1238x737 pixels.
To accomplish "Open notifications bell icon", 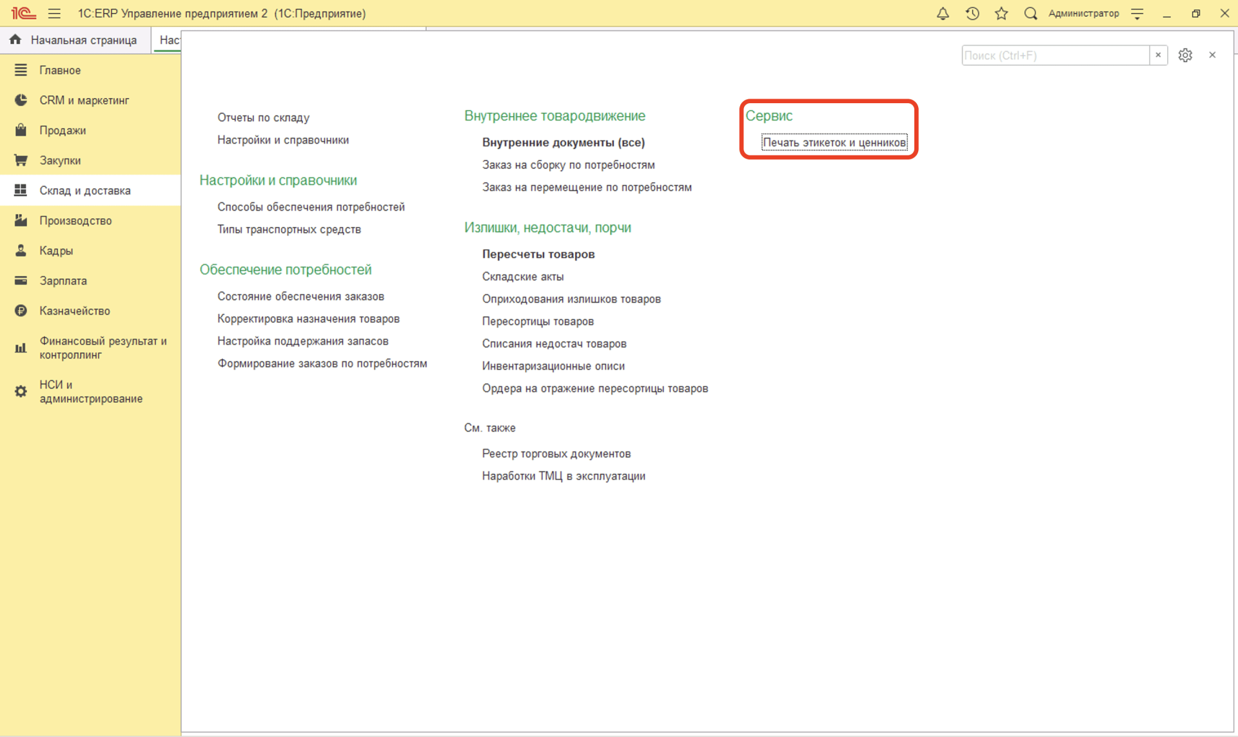I will tap(943, 14).
